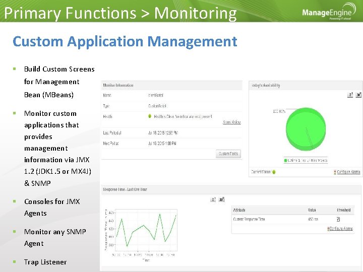Click alarm icon beside availability Configure Alarms
This screenshot has width=363, height=272.
tap(335, 172)
